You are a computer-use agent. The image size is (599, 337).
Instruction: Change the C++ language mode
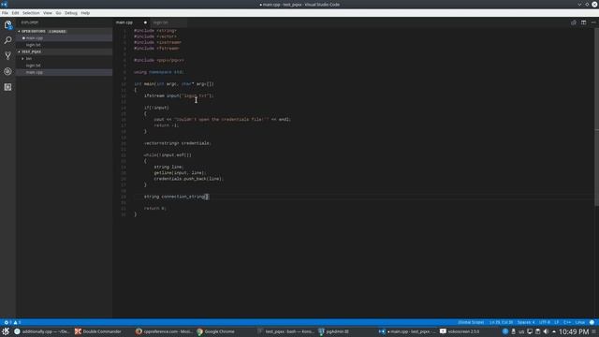click(567, 322)
